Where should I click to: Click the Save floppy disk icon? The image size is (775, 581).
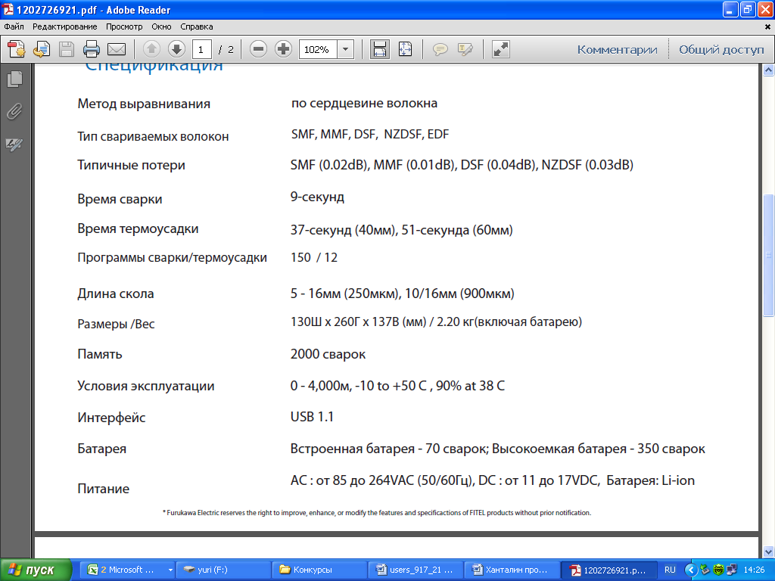click(x=67, y=49)
